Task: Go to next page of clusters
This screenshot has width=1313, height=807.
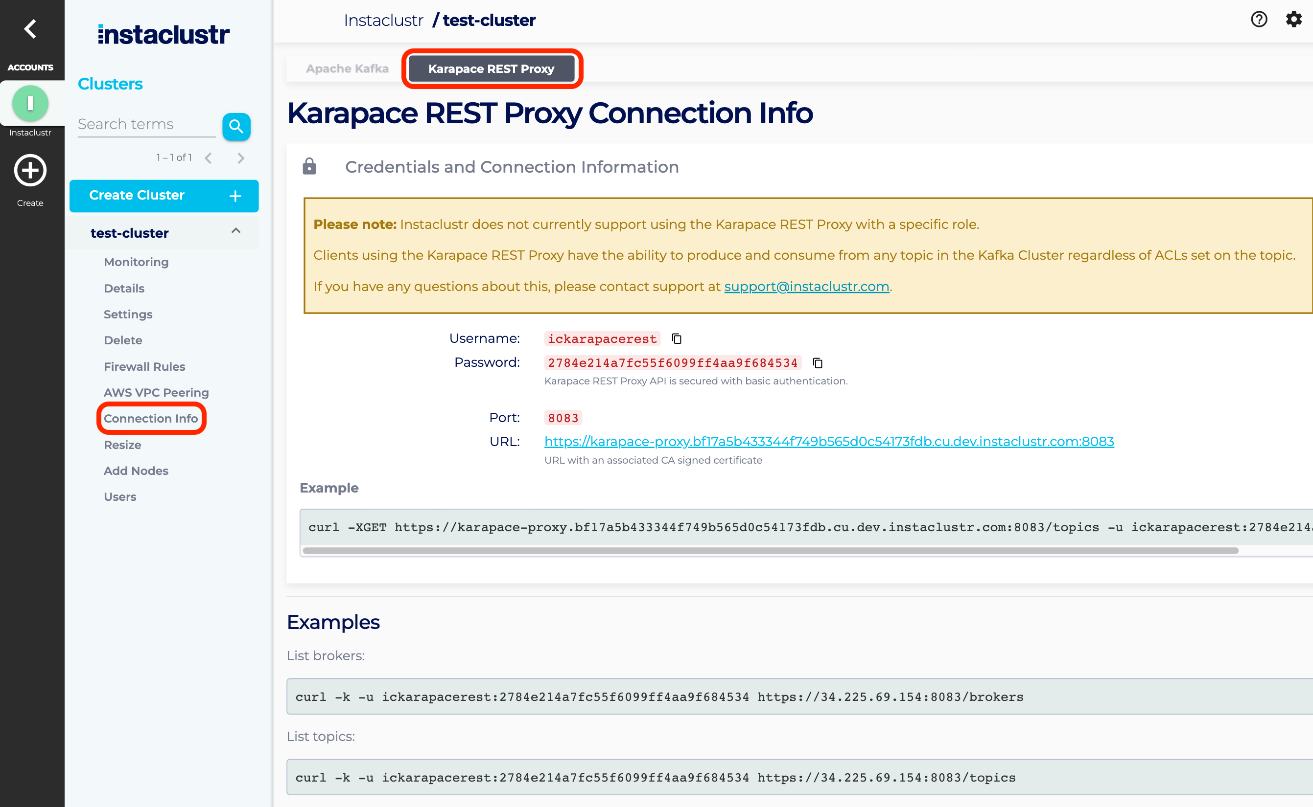Action: 241,158
